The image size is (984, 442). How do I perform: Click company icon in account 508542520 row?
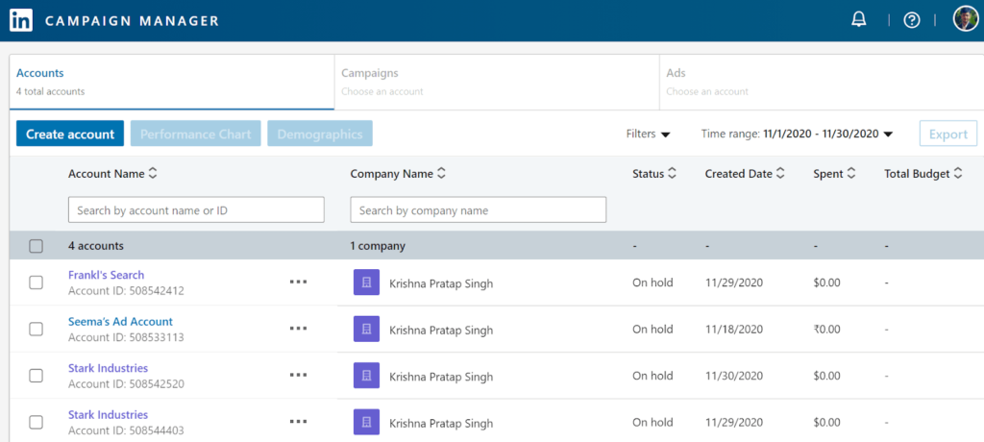366,376
